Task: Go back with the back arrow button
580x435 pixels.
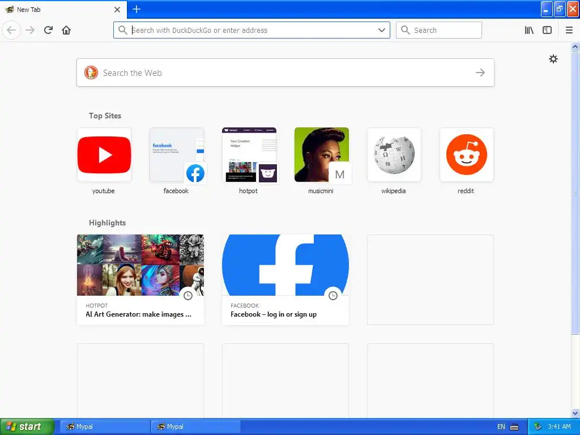Action: point(11,30)
